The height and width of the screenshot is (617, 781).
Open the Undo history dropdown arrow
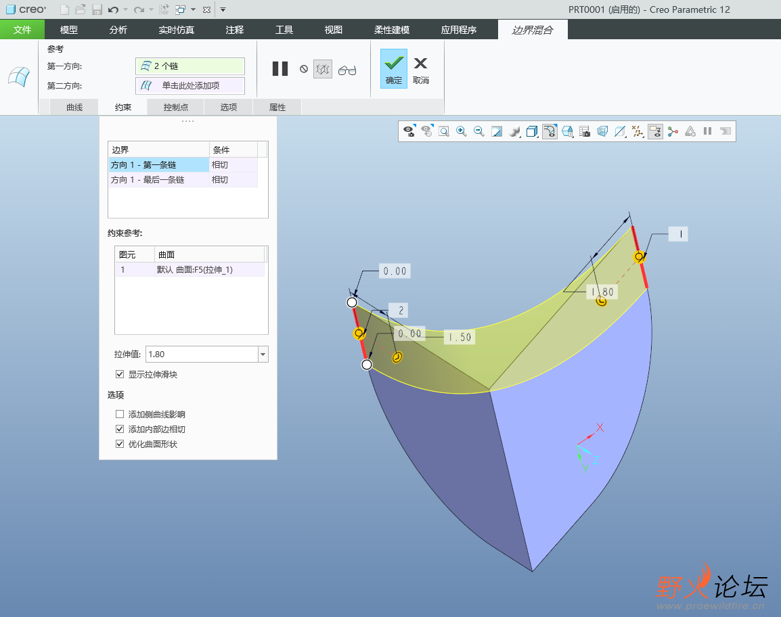click(125, 9)
